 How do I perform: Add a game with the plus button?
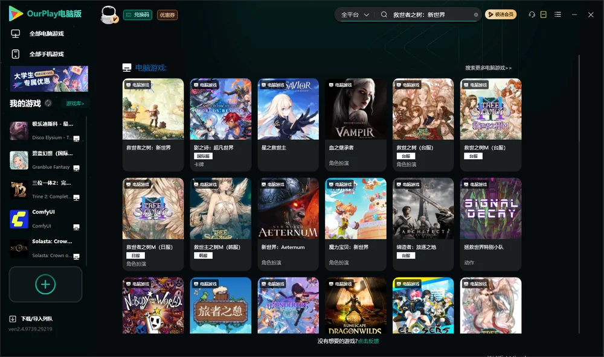tap(45, 284)
